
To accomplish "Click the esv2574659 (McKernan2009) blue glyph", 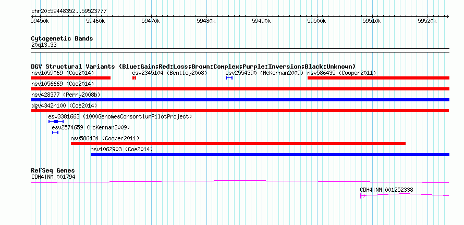I will pos(55,133).
